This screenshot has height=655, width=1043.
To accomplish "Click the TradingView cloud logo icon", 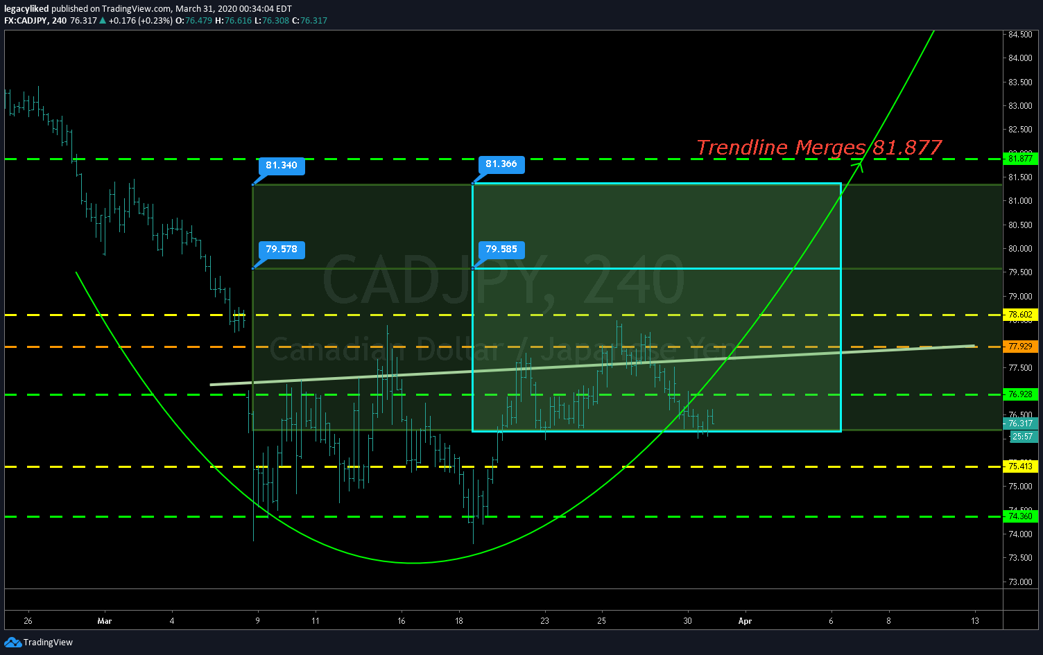I will (12, 643).
